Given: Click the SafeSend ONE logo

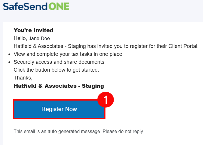Looking at the screenshot, I should coord(36,6).
